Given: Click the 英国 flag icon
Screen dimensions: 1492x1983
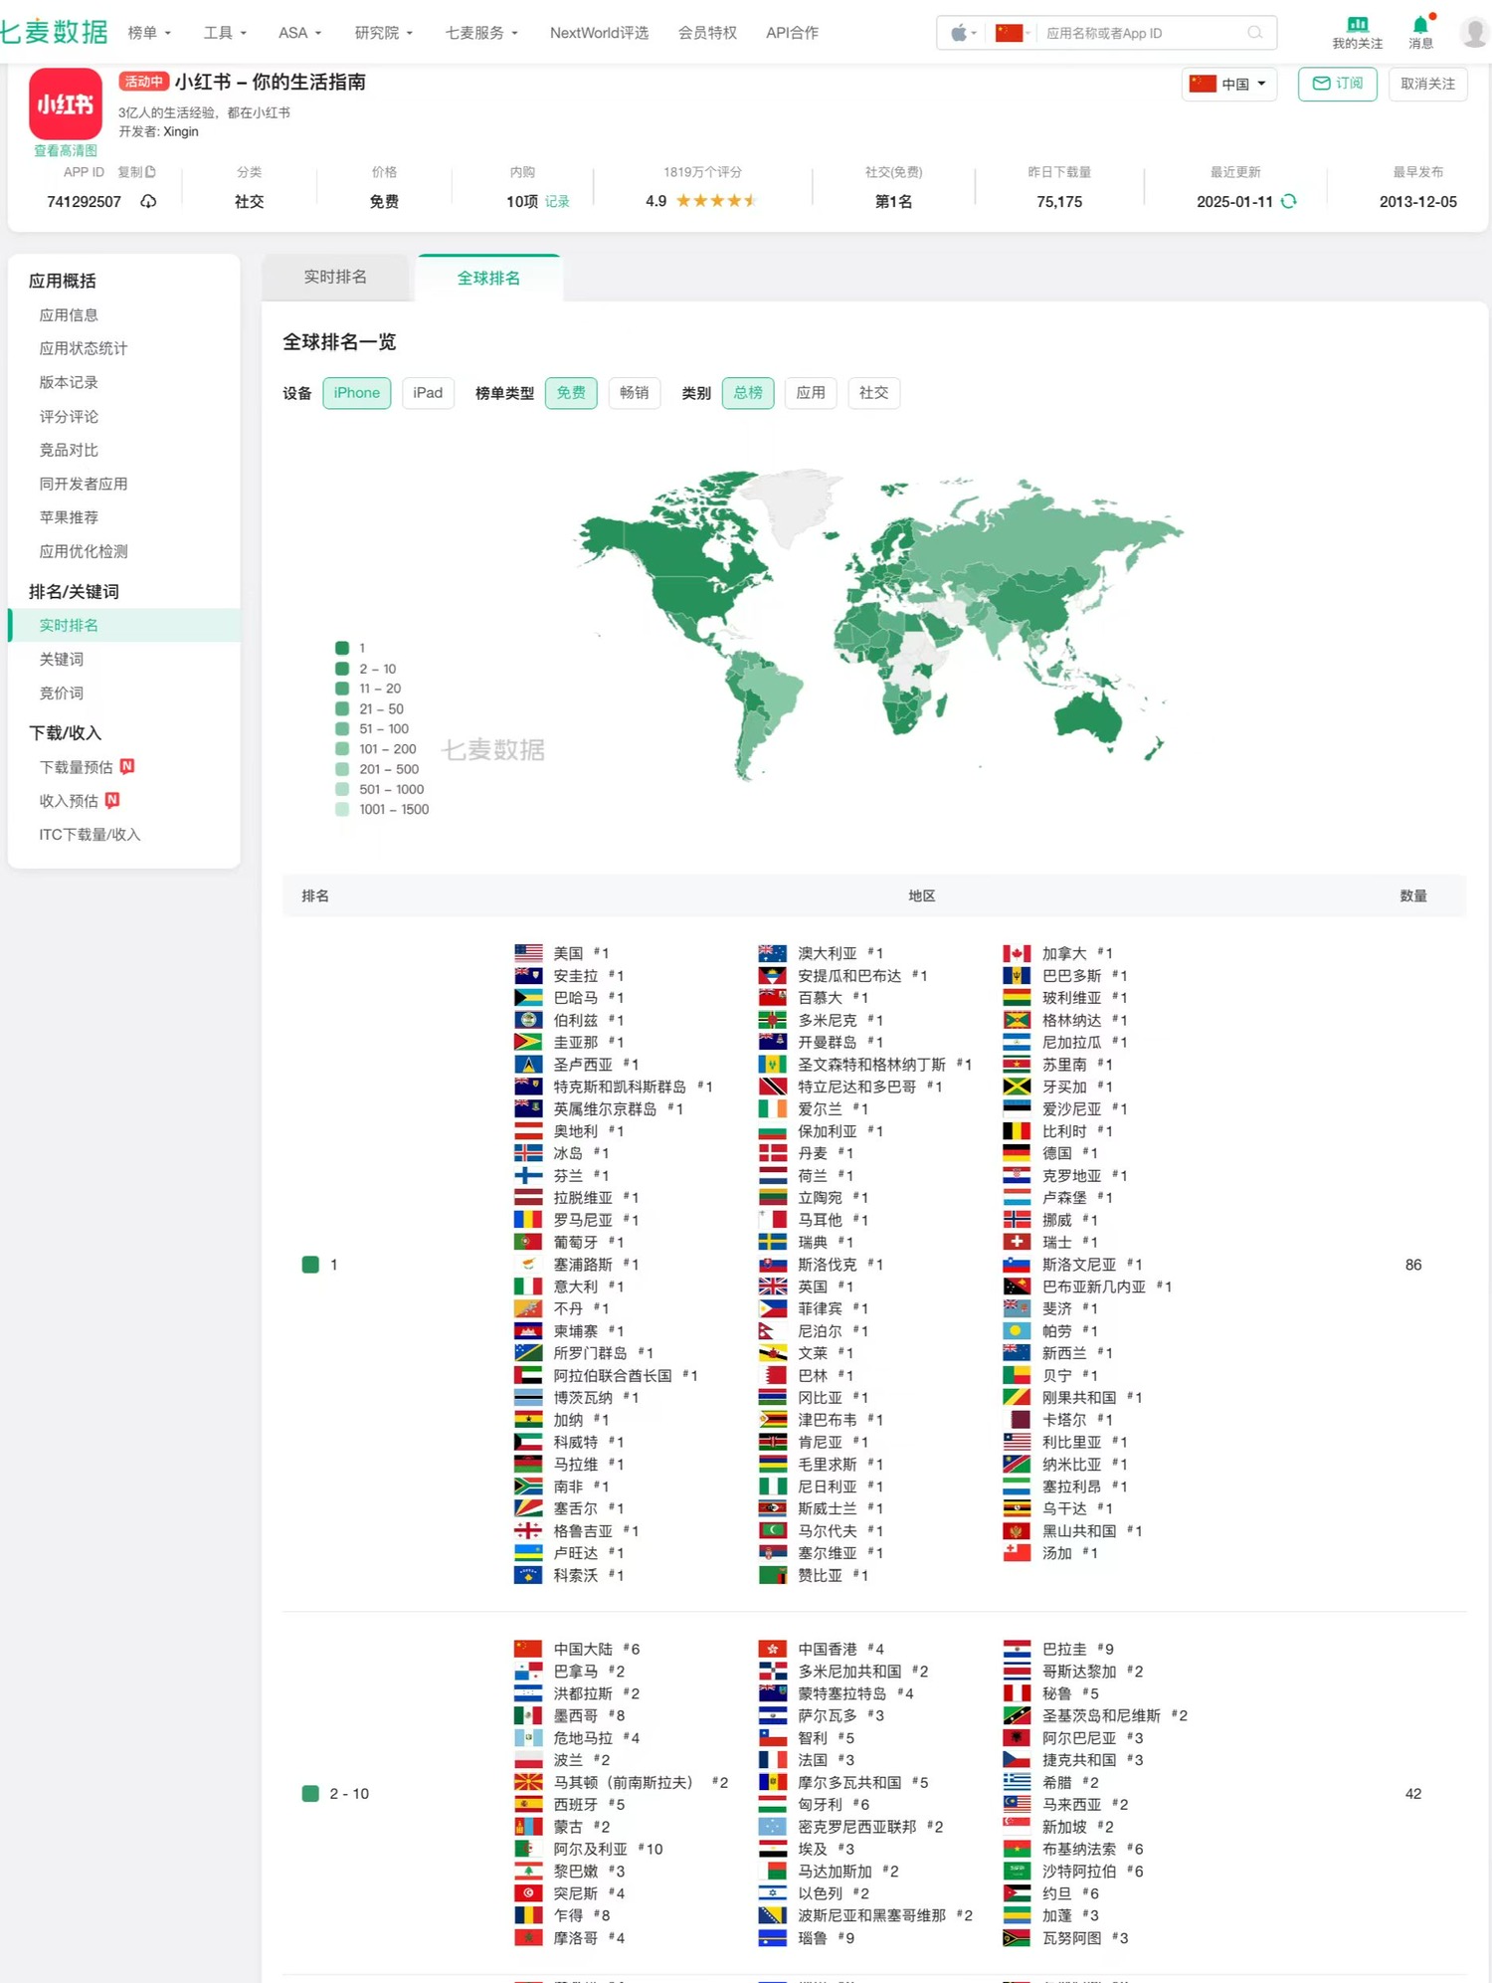Looking at the screenshot, I should tap(773, 1287).
